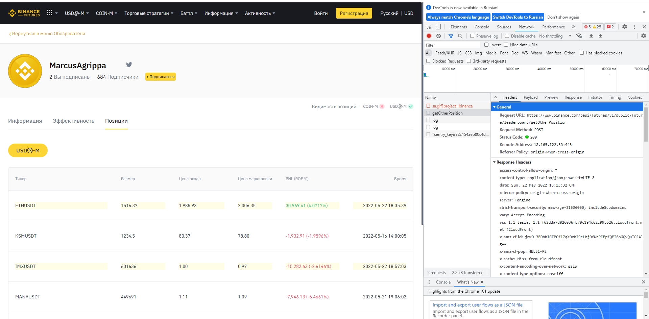Click the Войти login link
This screenshot has height=319, width=649.
point(321,13)
